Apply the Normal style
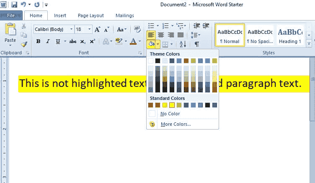The width and height of the screenshot is (315, 183). coord(230,35)
